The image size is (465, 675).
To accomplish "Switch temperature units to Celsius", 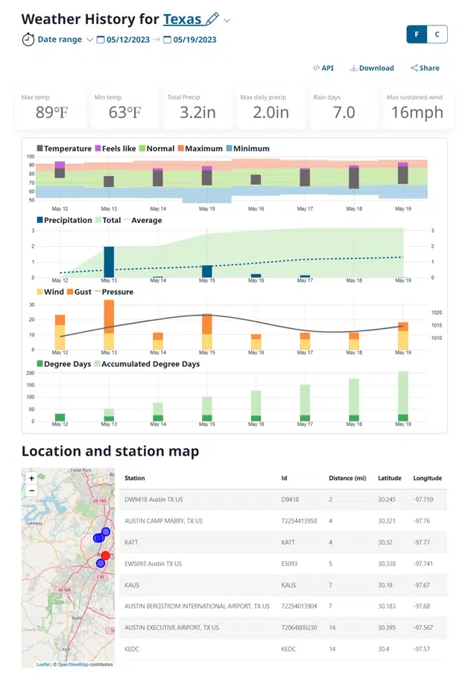I will (437, 34).
